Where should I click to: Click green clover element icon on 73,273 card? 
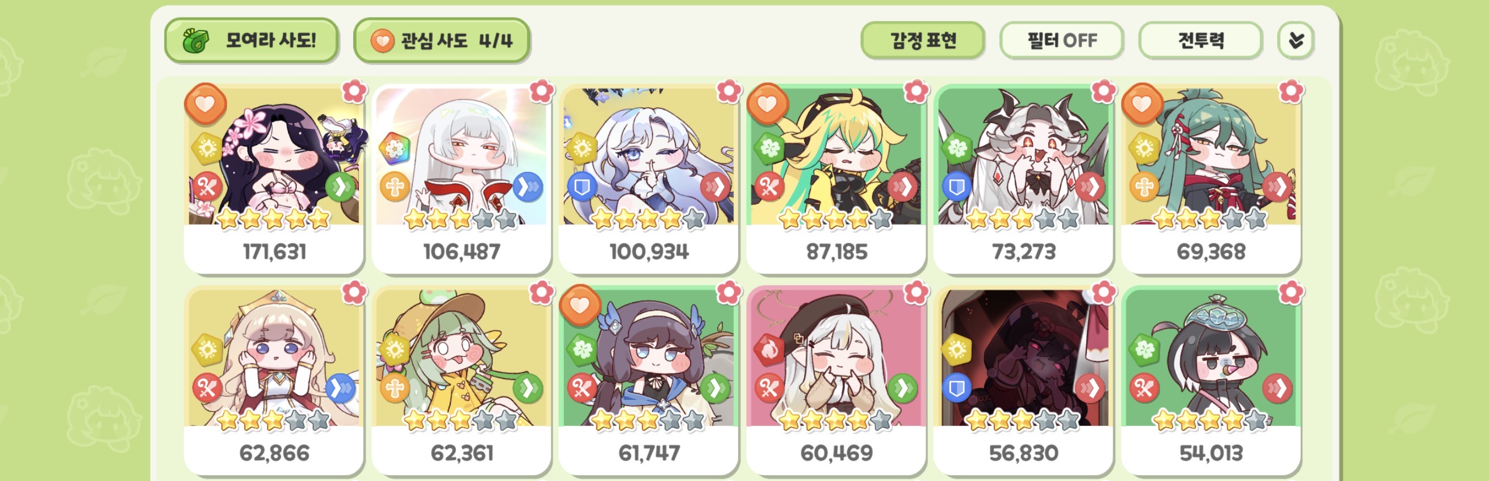click(x=957, y=148)
